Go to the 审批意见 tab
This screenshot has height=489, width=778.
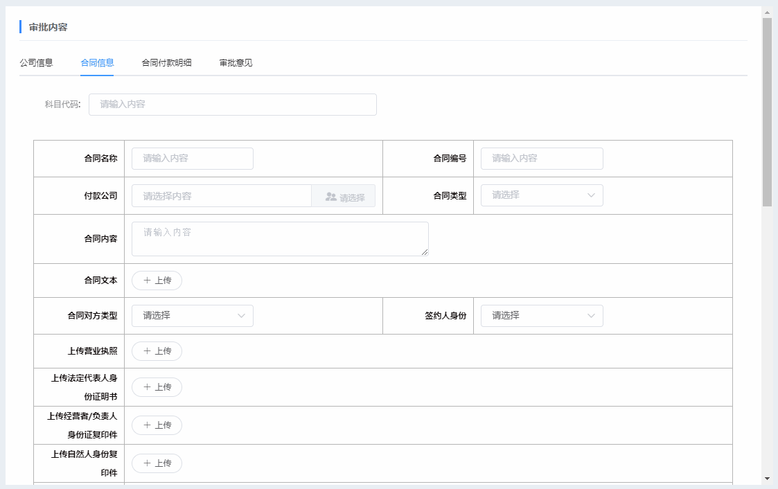236,63
